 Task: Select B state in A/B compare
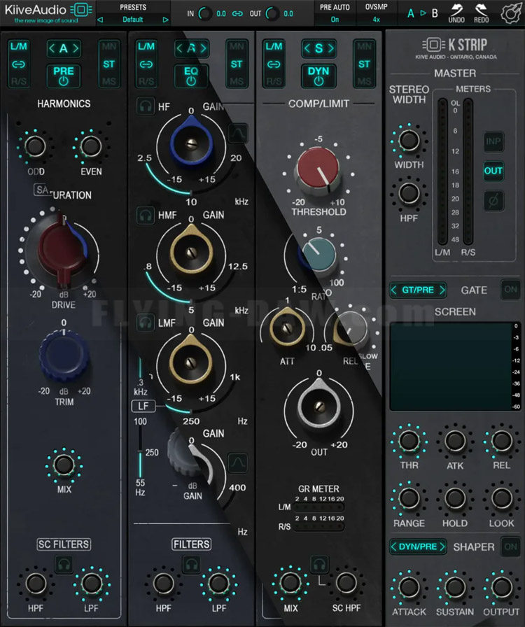435,13
